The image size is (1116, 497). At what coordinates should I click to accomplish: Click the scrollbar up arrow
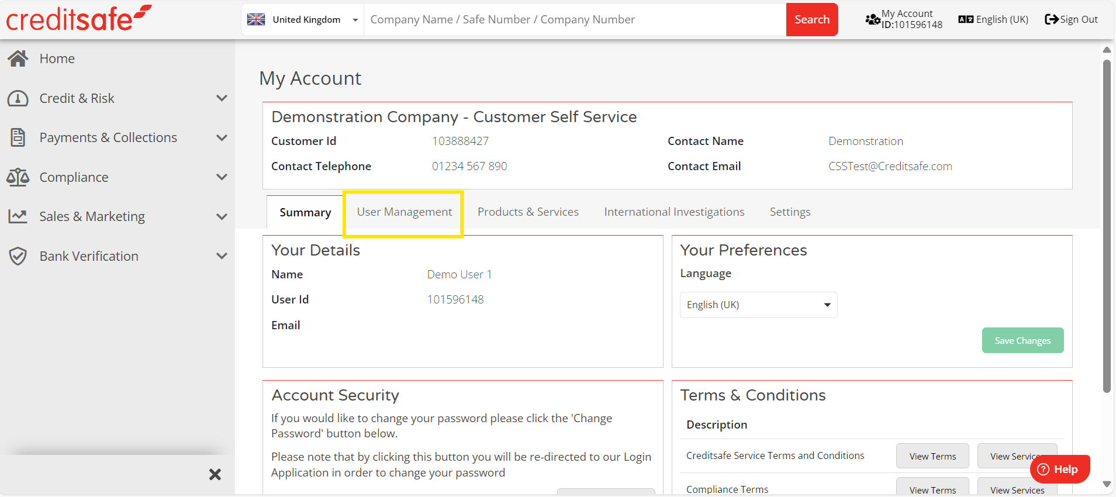tap(1106, 50)
